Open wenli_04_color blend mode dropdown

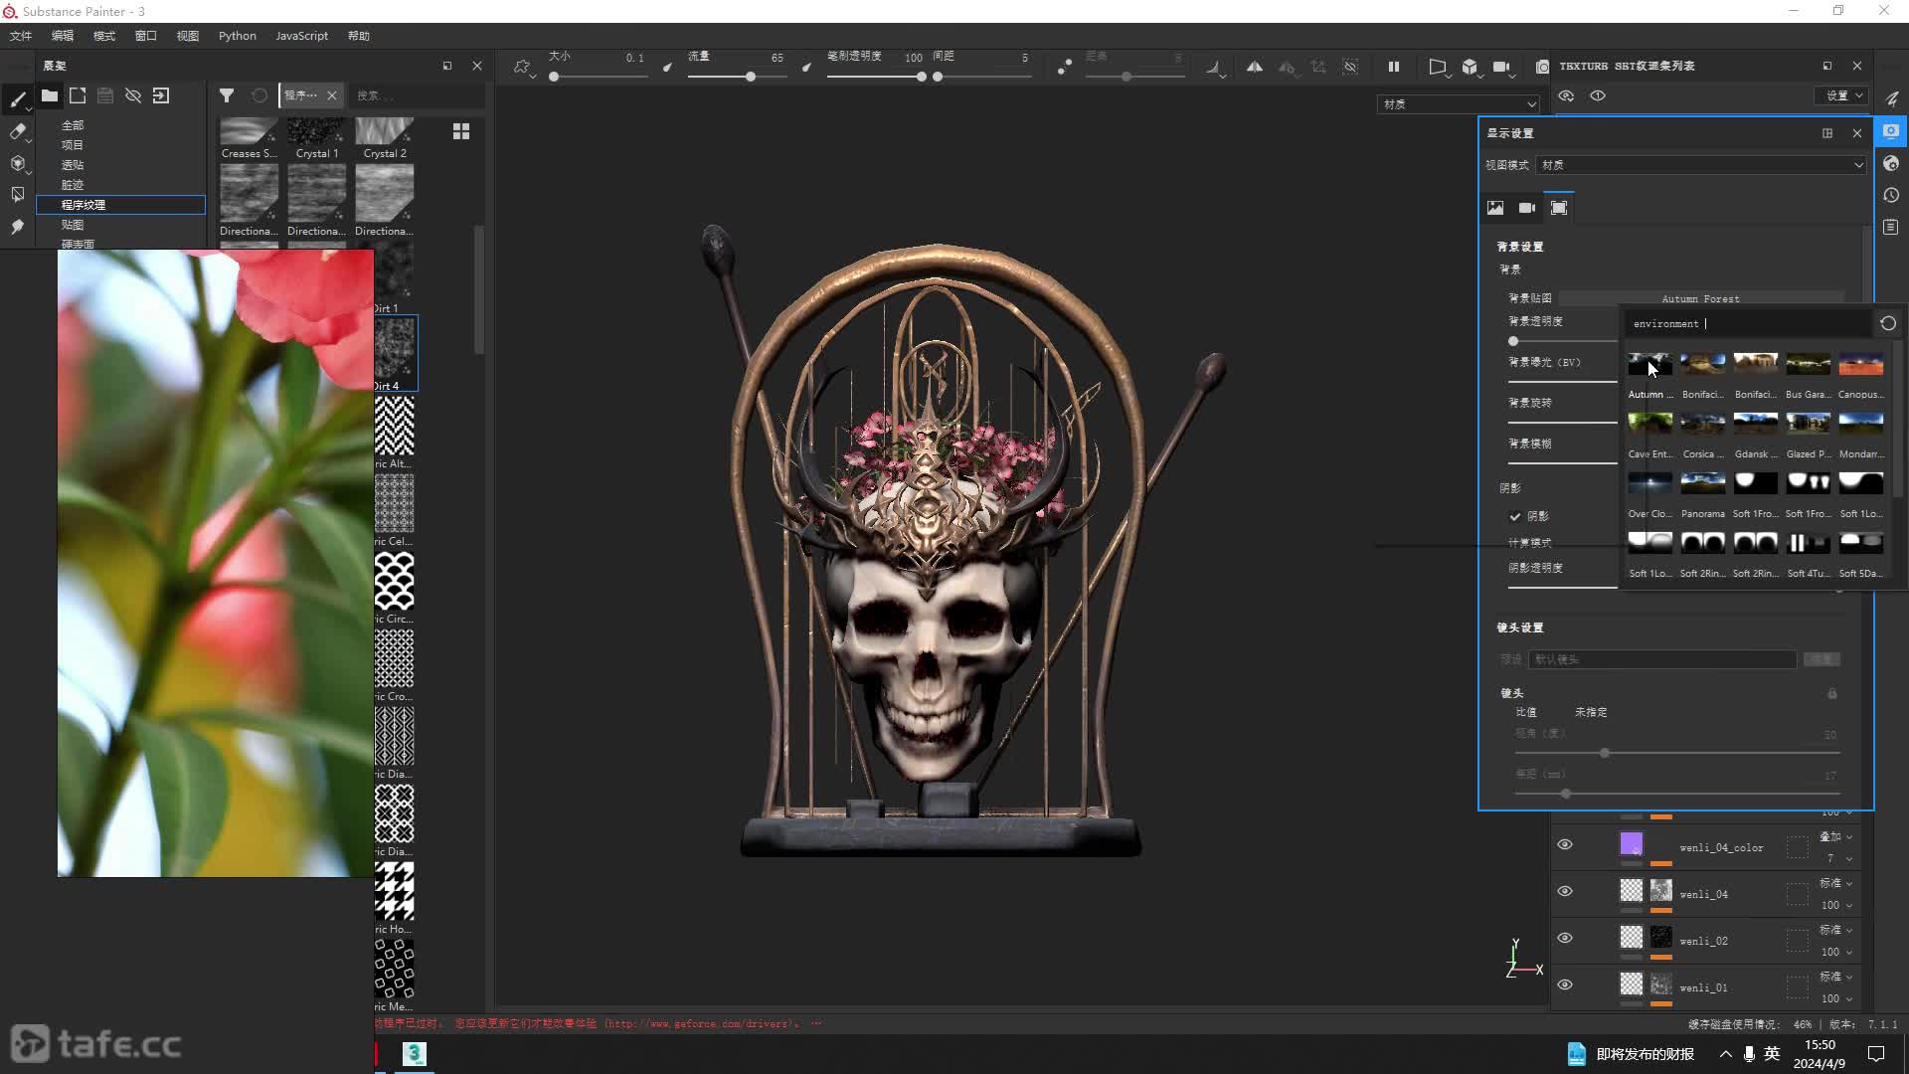tap(1835, 836)
